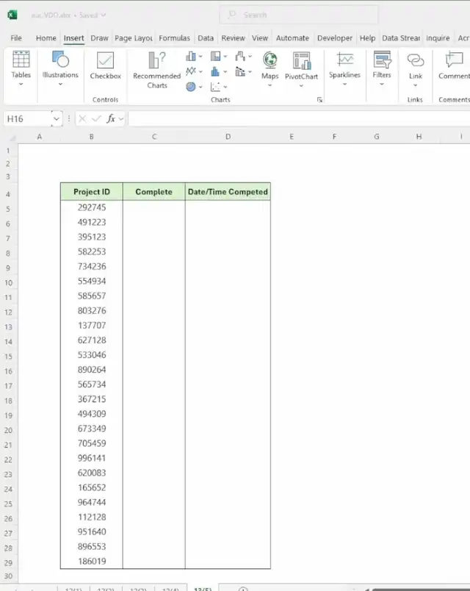Open the Charts dialog launcher

(x=319, y=100)
